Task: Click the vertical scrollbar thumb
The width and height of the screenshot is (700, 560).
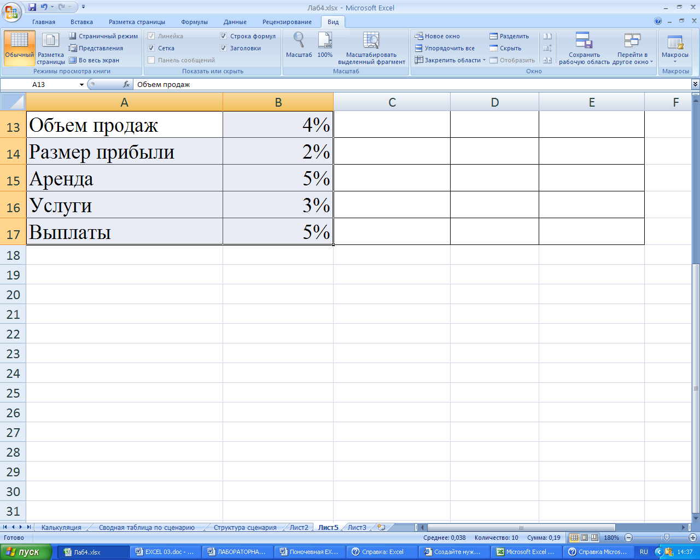Action: tap(696, 388)
